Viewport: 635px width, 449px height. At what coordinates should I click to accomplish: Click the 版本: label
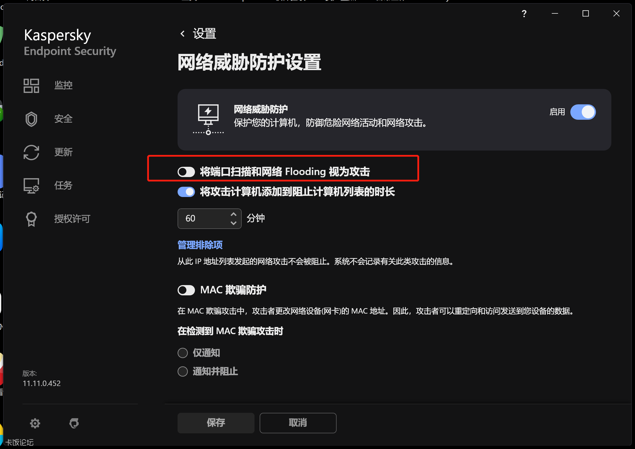pos(30,373)
